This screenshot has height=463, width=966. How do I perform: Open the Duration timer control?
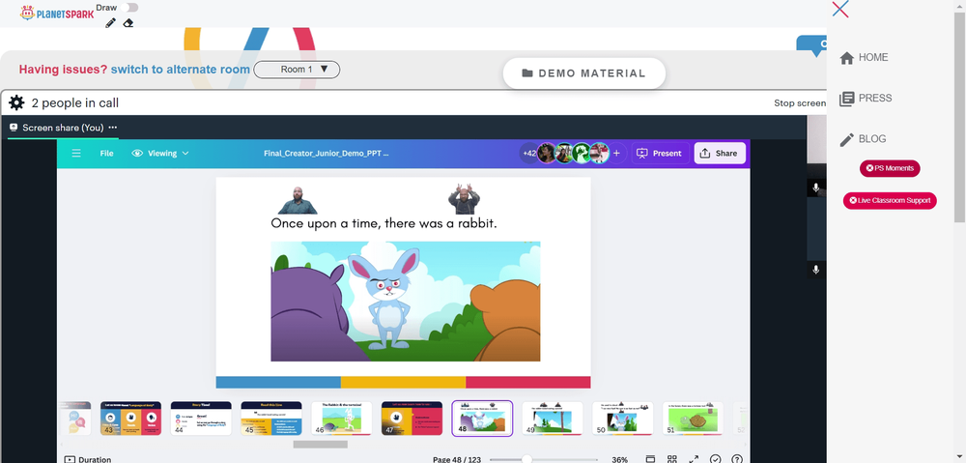pos(88,459)
